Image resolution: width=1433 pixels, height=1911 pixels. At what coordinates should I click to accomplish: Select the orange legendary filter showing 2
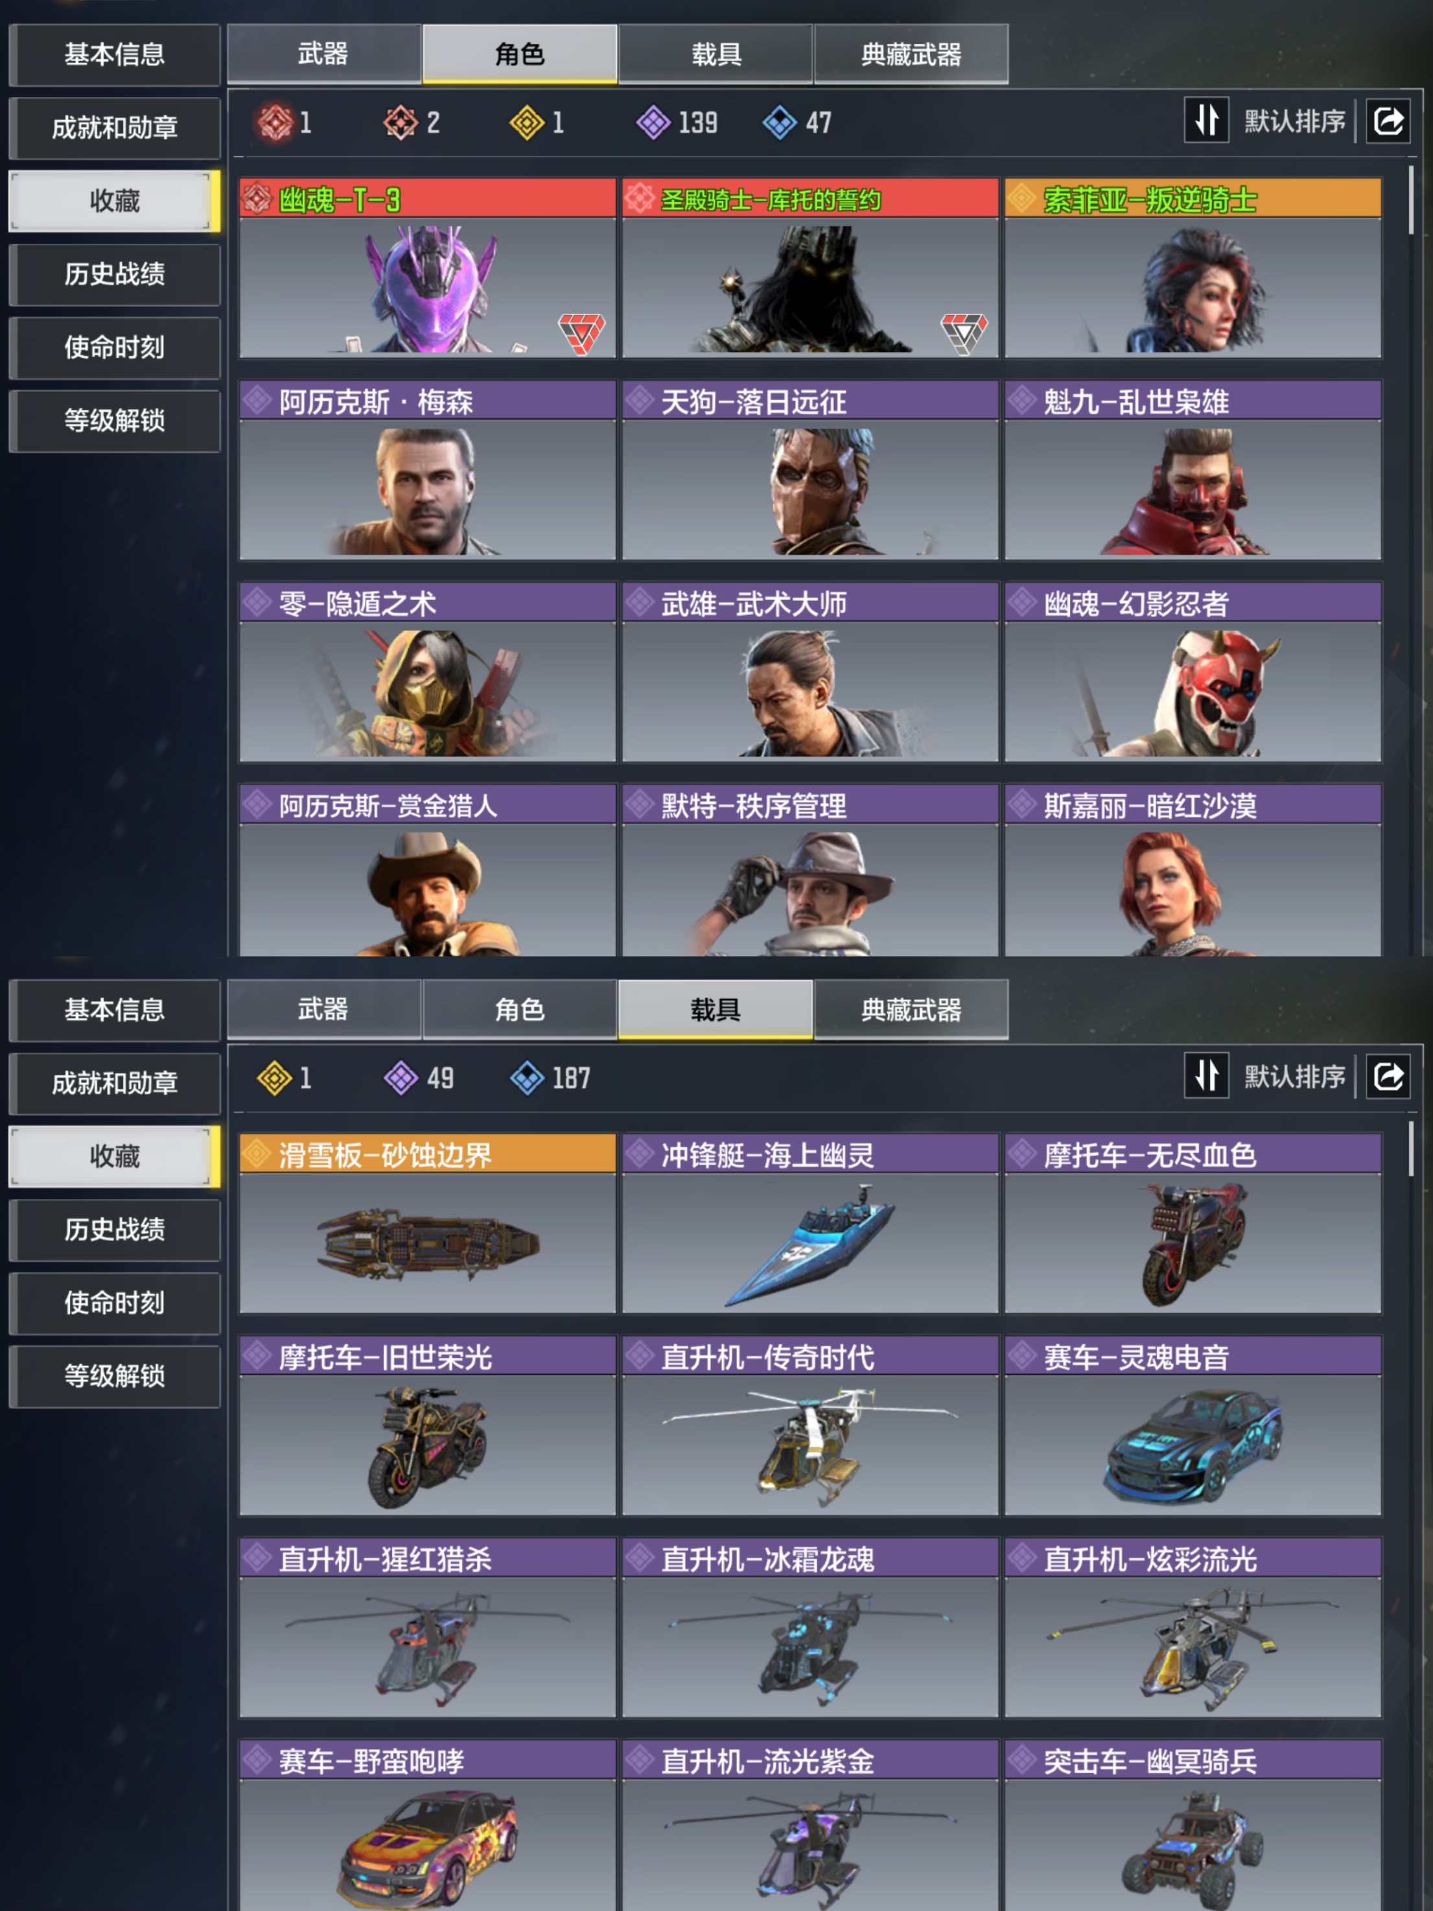401,122
